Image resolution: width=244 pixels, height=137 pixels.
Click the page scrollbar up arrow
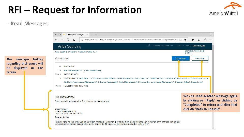(213, 44)
